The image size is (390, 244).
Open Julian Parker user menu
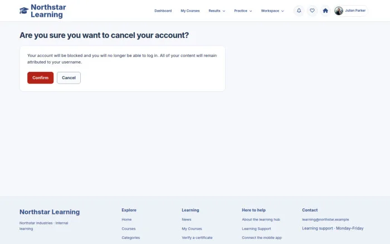pos(350,11)
